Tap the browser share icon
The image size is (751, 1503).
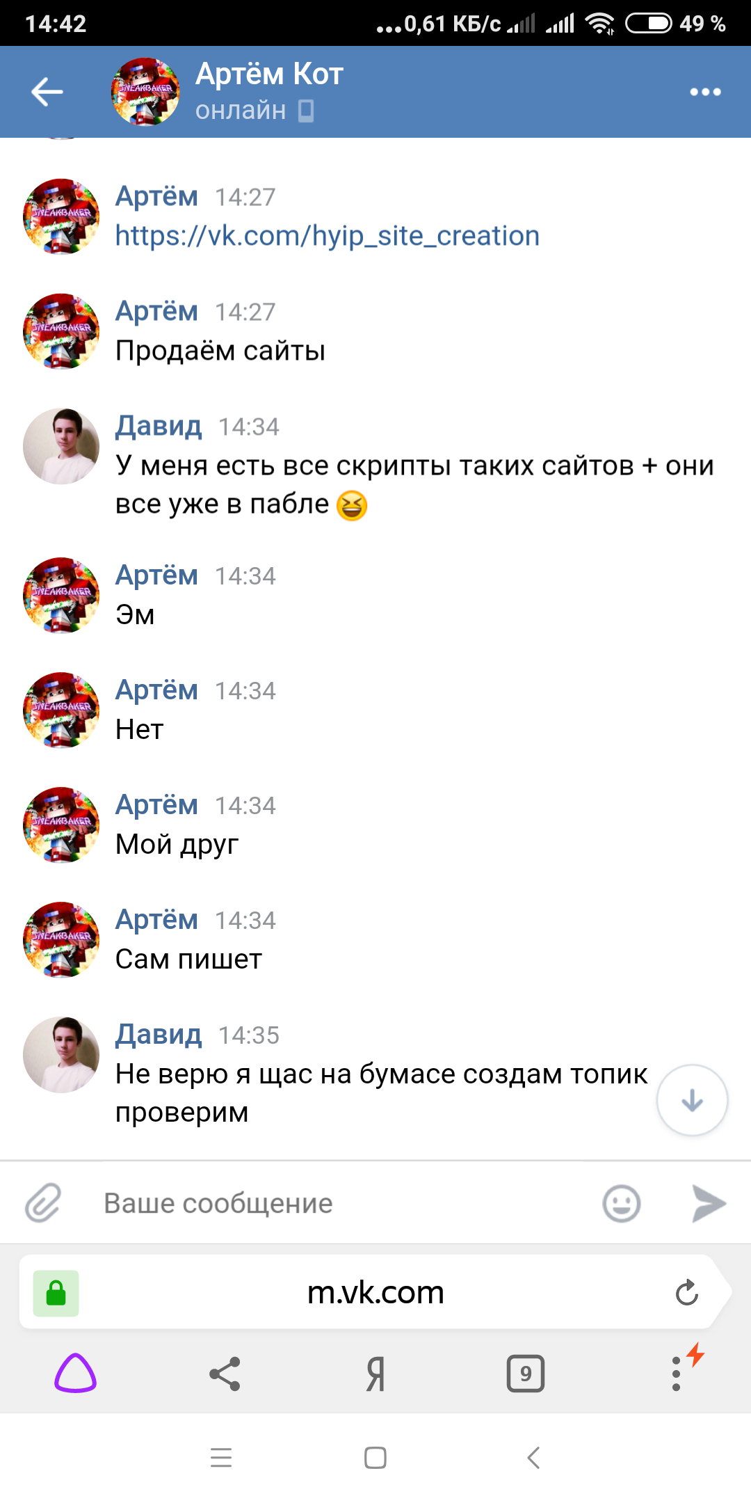click(225, 1374)
